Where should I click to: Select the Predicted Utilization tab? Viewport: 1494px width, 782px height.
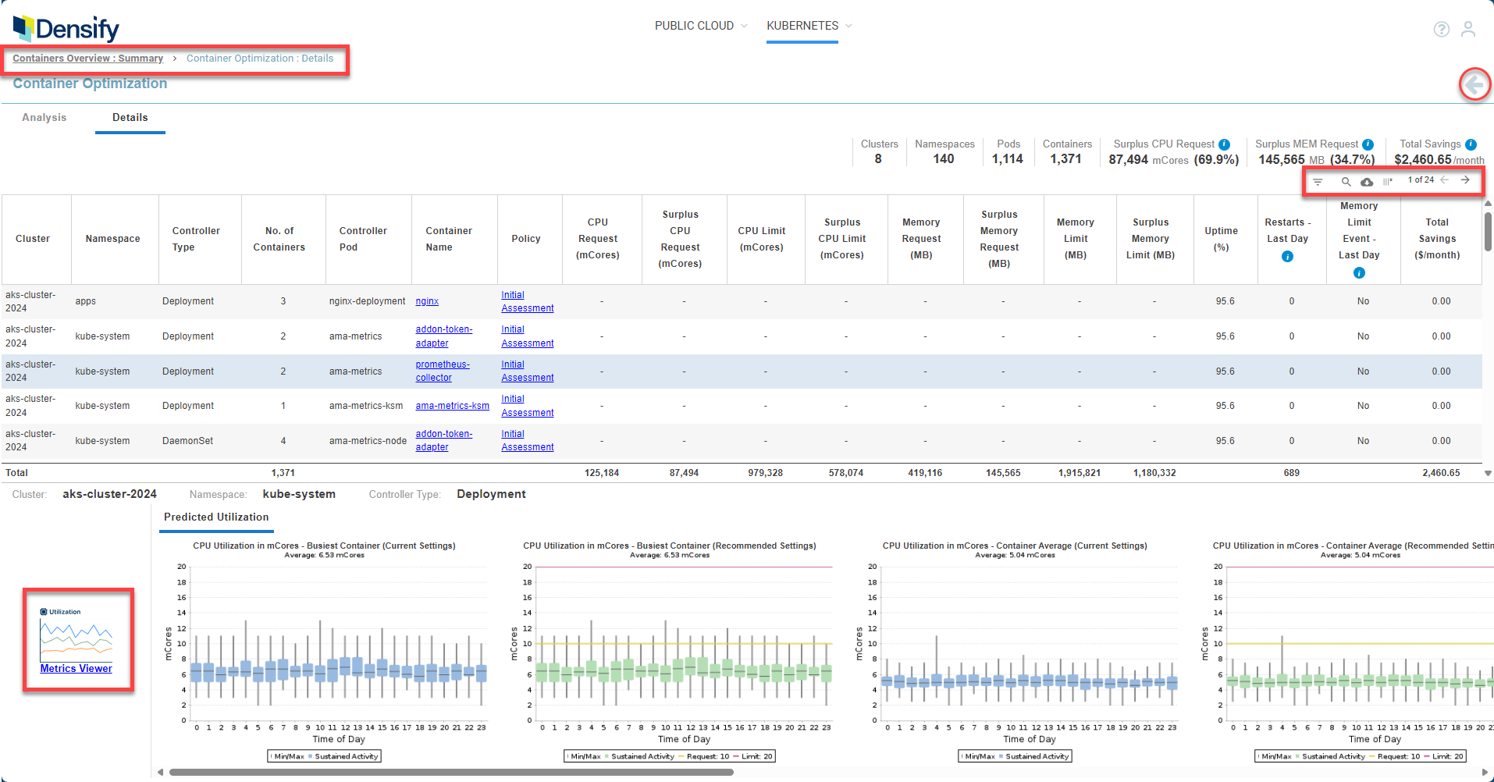point(216,517)
